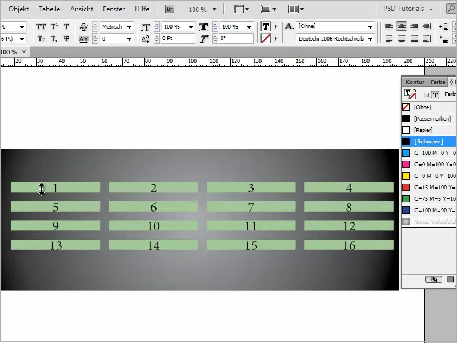Screen dimensions: 457x343
Task: Justify all lines of text
Action: (x=414, y=38)
